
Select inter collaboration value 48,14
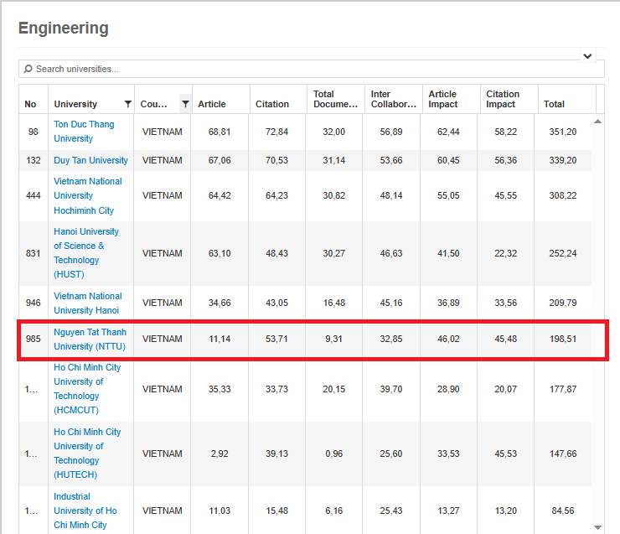click(391, 195)
